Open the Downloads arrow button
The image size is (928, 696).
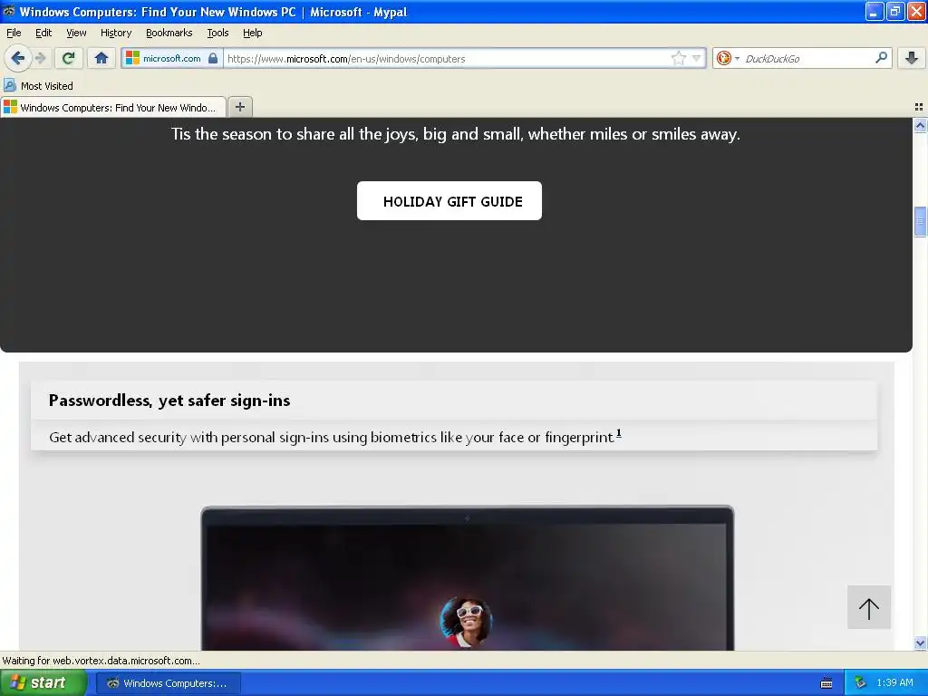pyautogui.click(x=912, y=58)
